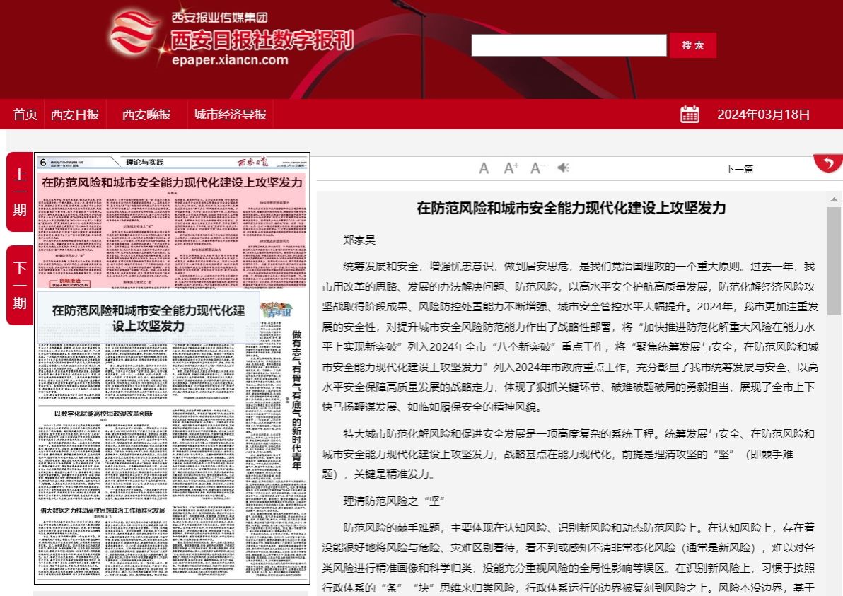Increase article font size with A+
The width and height of the screenshot is (843, 596).
pyautogui.click(x=511, y=168)
